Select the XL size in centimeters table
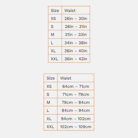This screenshot has height=138, width=138. click(x=49, y=119)
